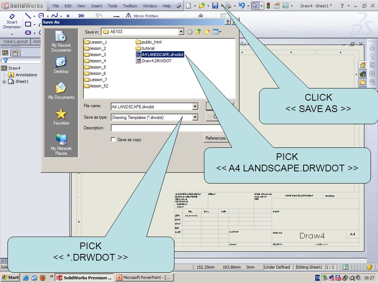The width and height of the screenshot is (378, 283).
Task: Go to My Recent Documents place
Action: pos(61,41)
